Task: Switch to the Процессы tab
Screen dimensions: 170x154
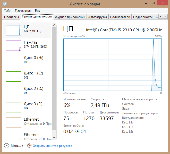Action: click(11, 17)
